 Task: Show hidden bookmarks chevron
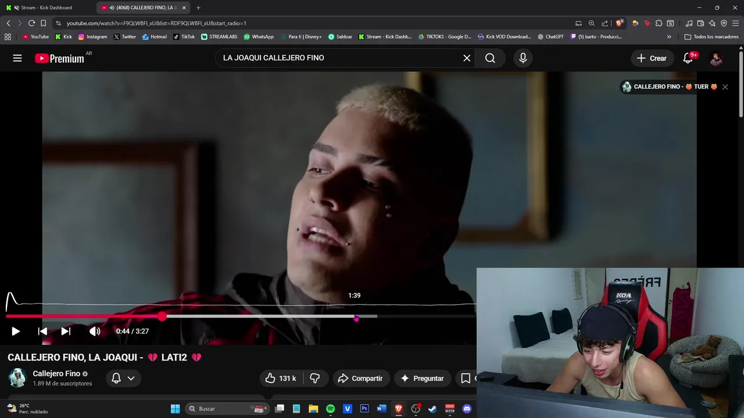coord(669,37)
